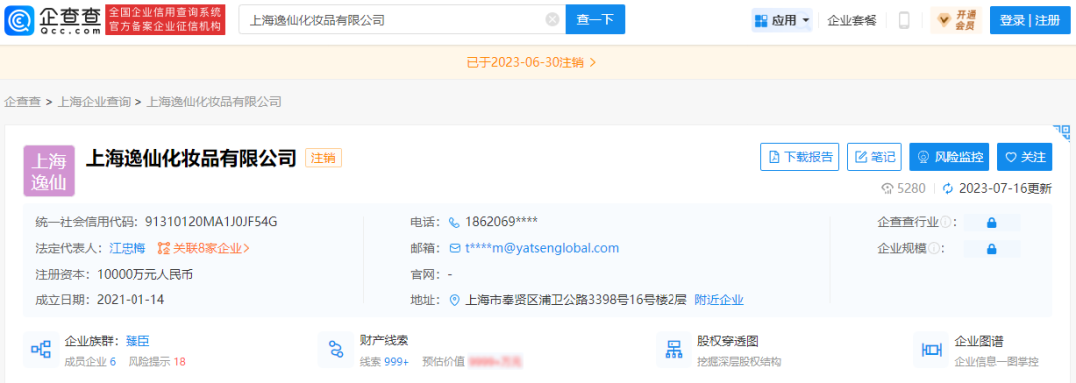Select the founding date 2021-01-14

[131, 300]
